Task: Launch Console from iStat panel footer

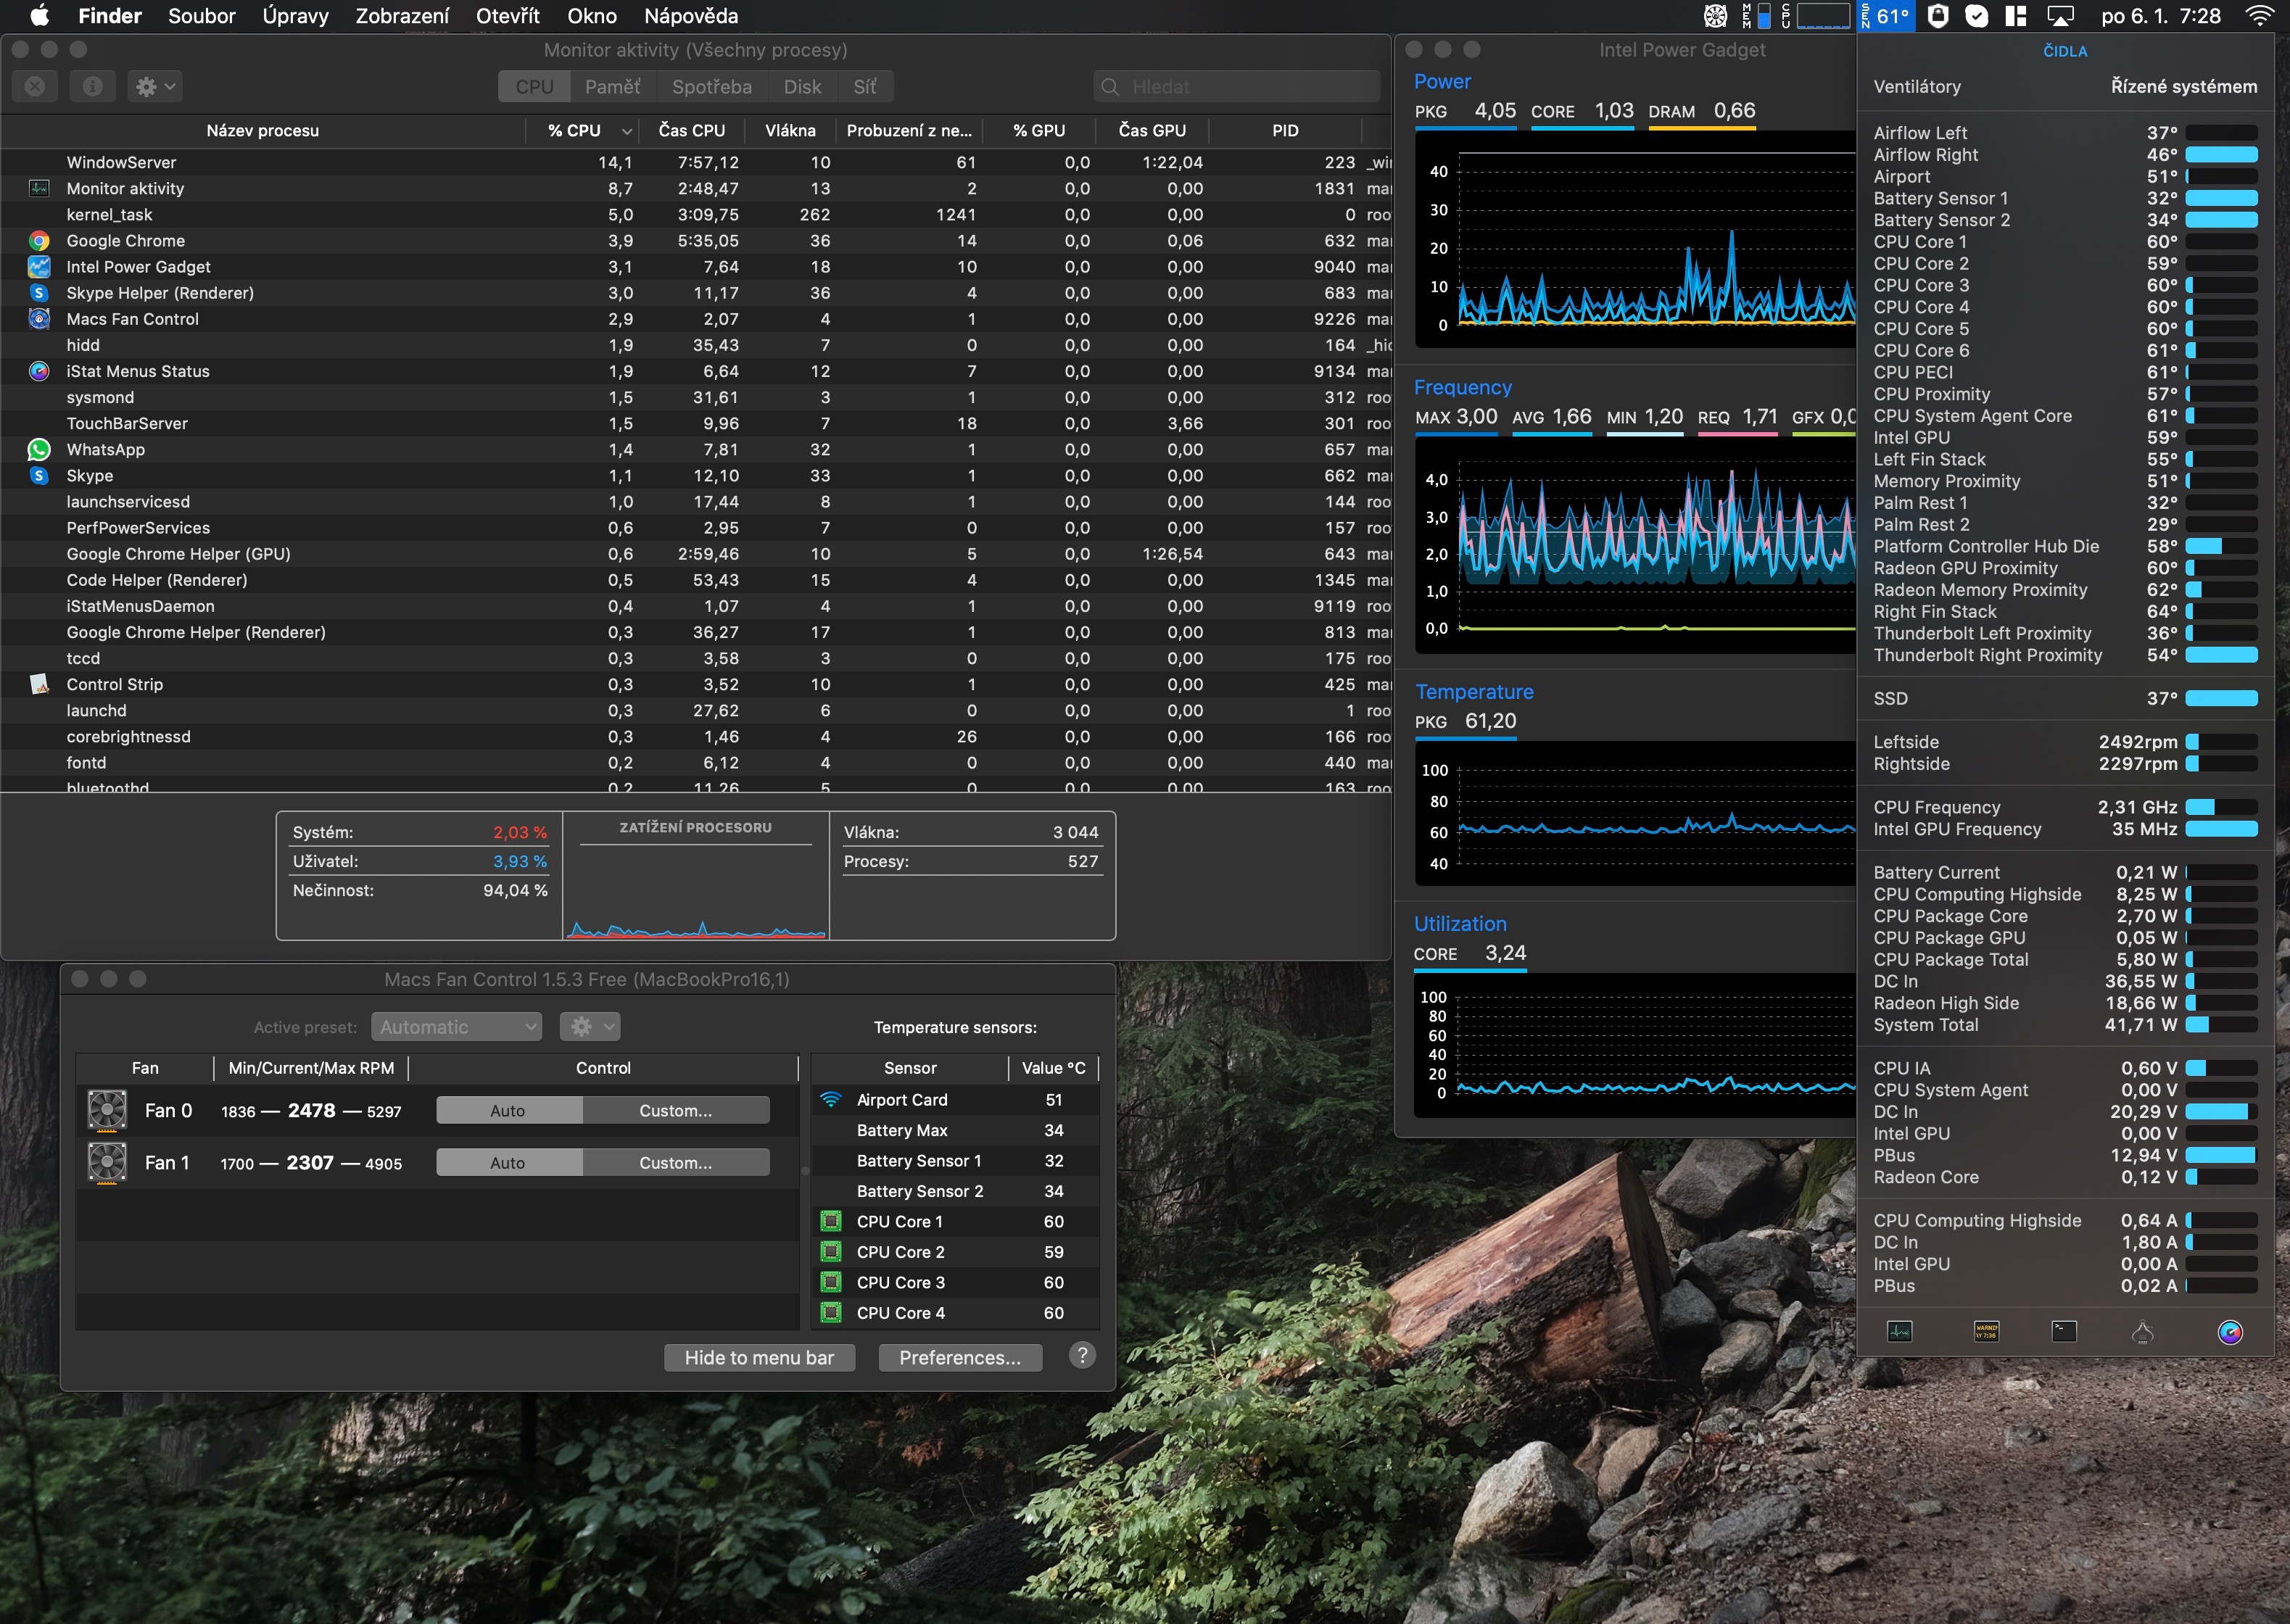Action: click(x=1986, y=1331)
